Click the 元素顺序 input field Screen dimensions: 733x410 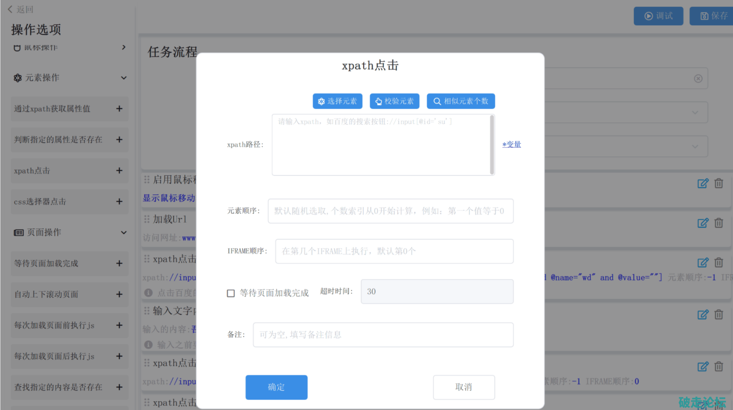(x=390, y=211)
